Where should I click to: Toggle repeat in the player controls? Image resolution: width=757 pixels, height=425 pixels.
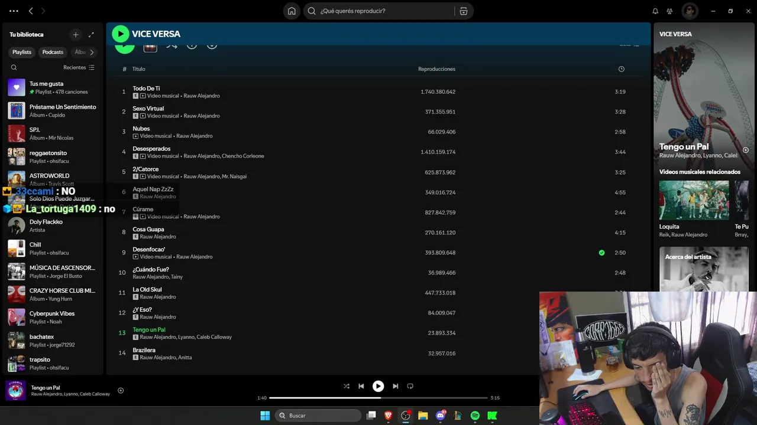410,386
